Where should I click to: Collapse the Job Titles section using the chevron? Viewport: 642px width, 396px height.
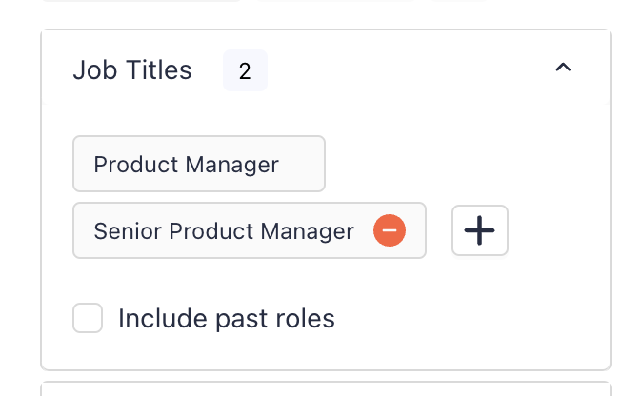563,67
